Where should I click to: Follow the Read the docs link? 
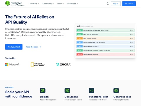click(33, 47)
